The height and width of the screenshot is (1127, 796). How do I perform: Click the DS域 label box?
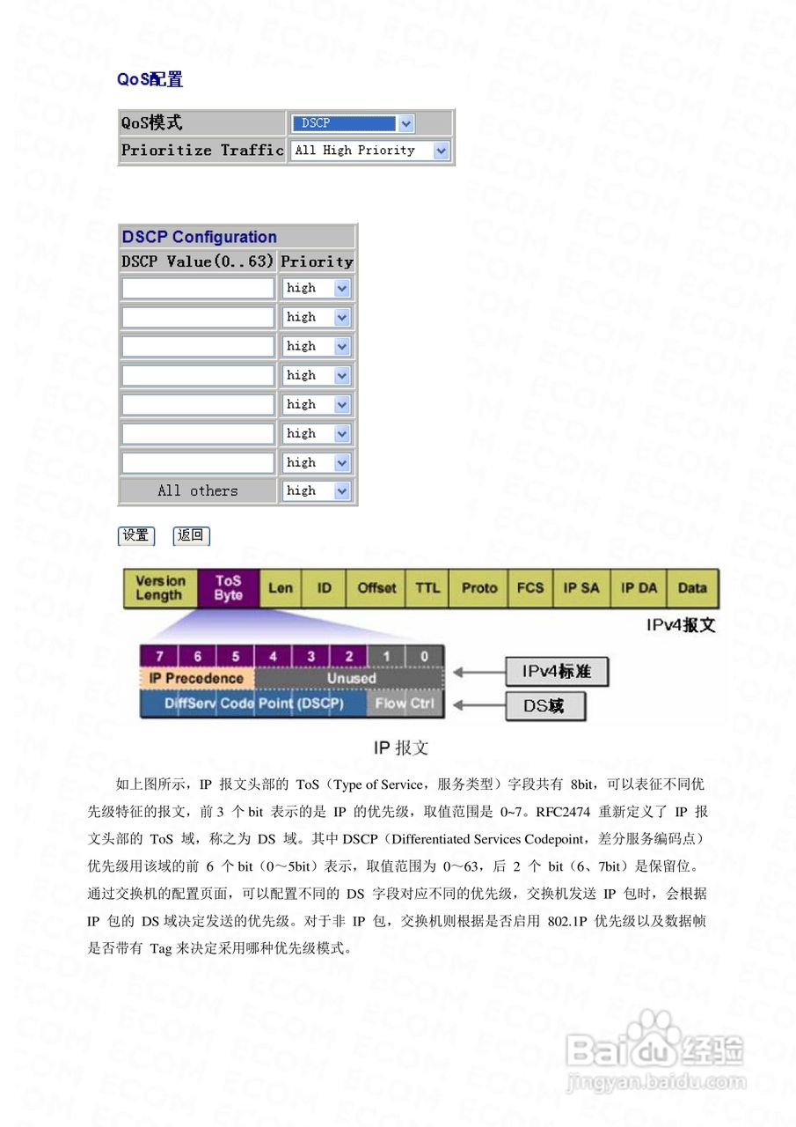coord(545,705)
